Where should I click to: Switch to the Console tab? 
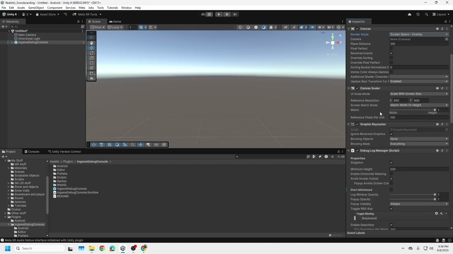[x=31, y=152]
